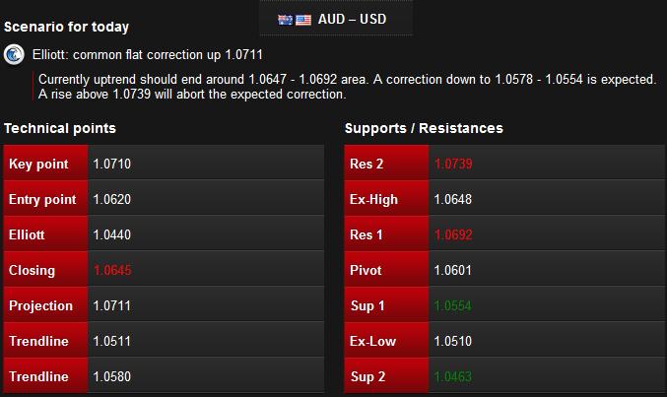Viewport: 667px width, 397px height.
Task: Select the Res 2 label
Action: click(x=367, y=164)
